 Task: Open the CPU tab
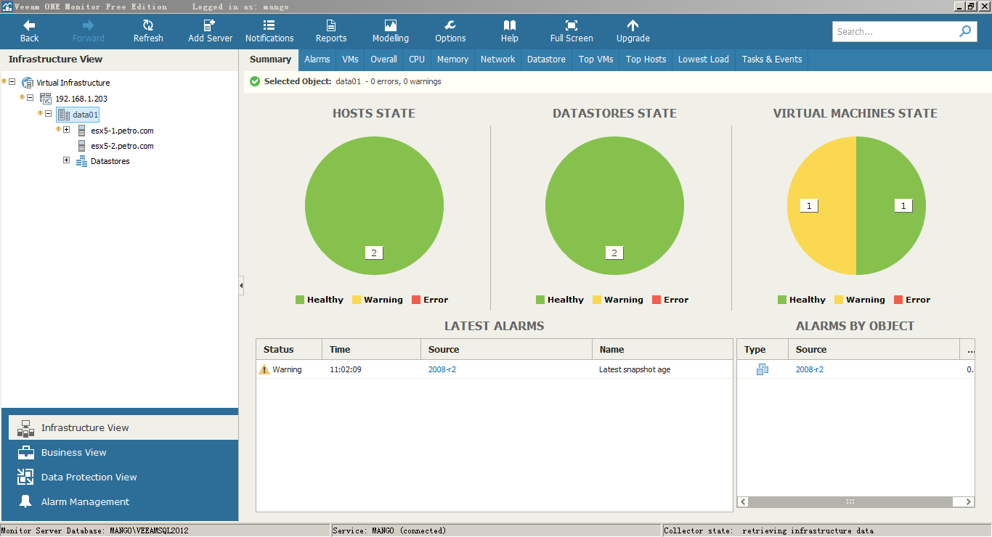(x=417, y=60)
